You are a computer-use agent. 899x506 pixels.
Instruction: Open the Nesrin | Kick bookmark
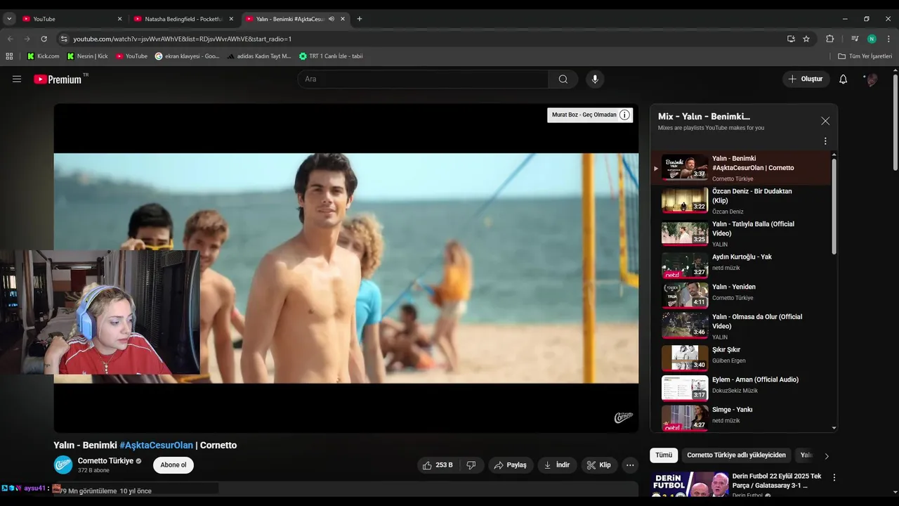click(x=87, y=56)
